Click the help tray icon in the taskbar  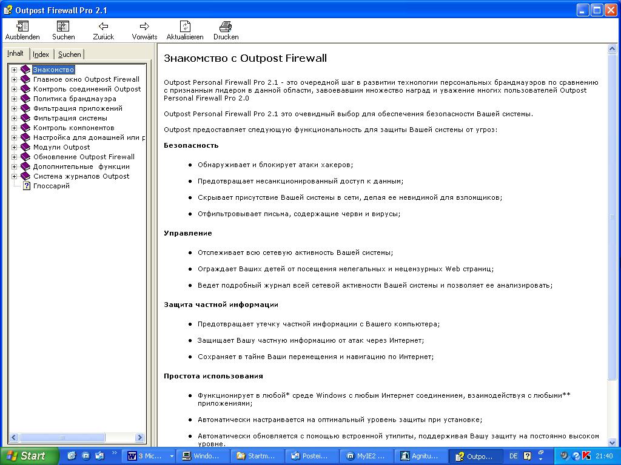click(576, 456)
